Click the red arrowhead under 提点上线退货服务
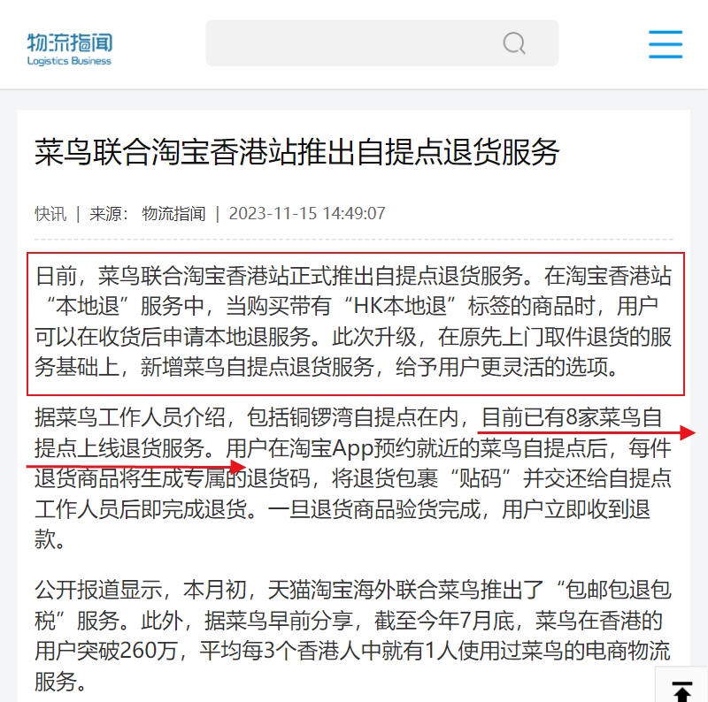Image resolution: width=708 pixels, height=702 pixels. pyautogui.click(x=237, y=466)
